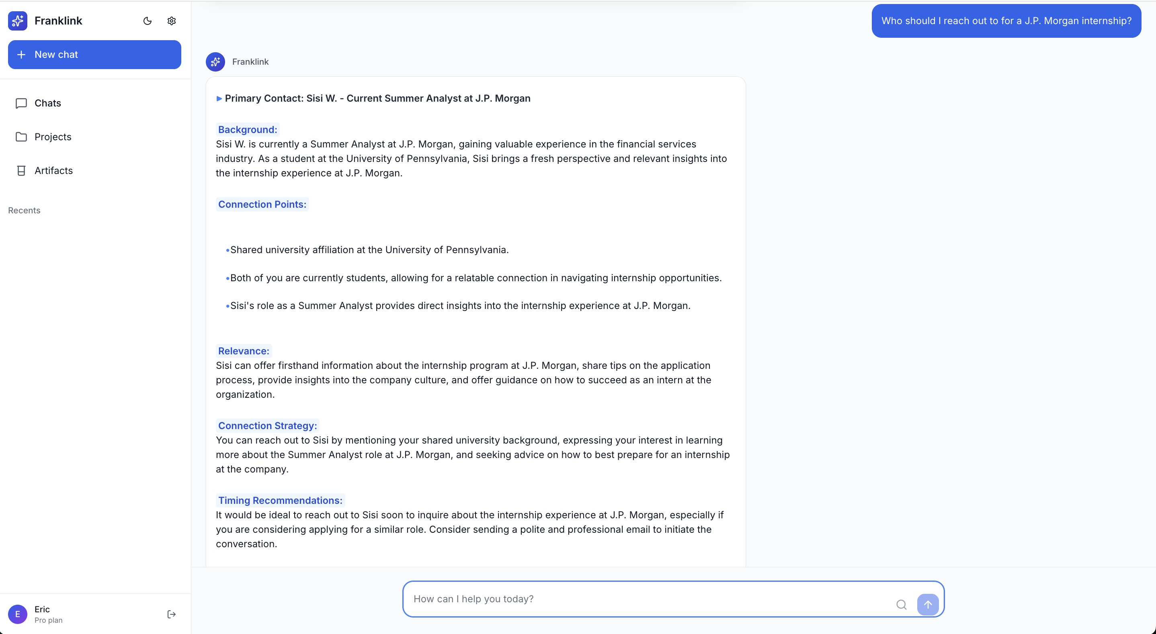1156x634 pixels.
Task: Click the Eric user avatar
Action: (x=18, y=614)
